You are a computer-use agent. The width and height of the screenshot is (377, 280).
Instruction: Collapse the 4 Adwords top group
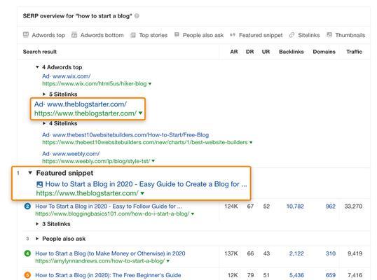pos(37,67)
